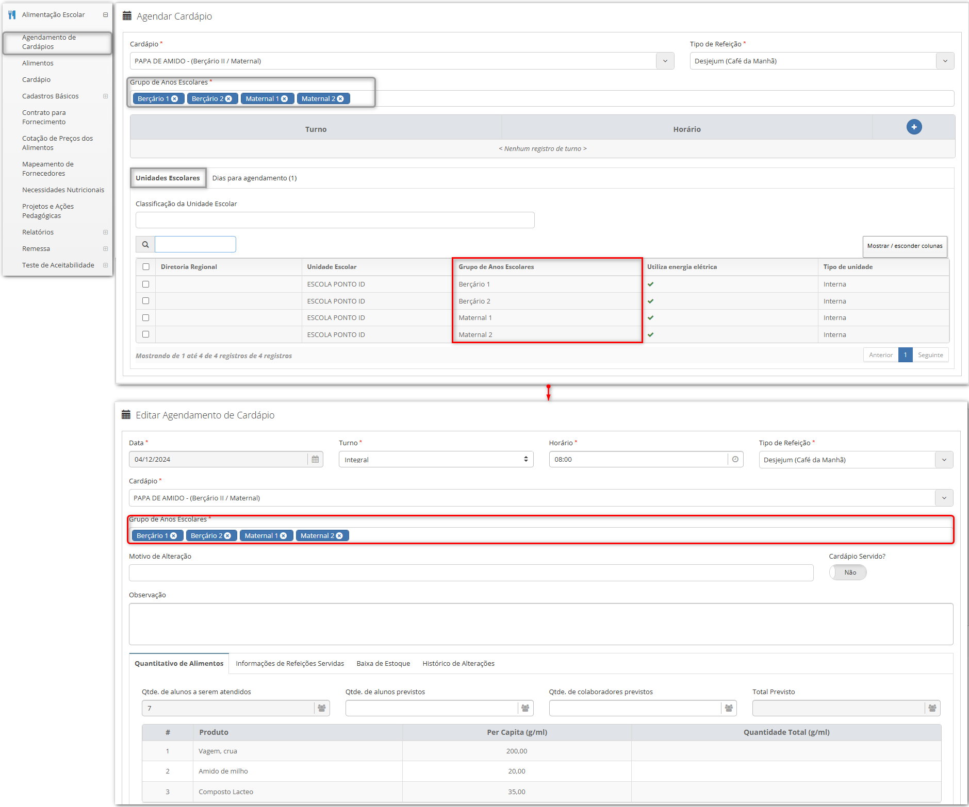Open Informações de Refeições Servidas tab
Viewport: 969px width, 807px height.
coord(290,664)
